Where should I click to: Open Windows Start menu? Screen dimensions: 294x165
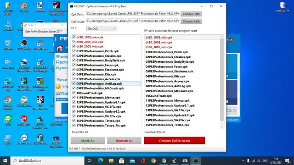pos(5,161)
